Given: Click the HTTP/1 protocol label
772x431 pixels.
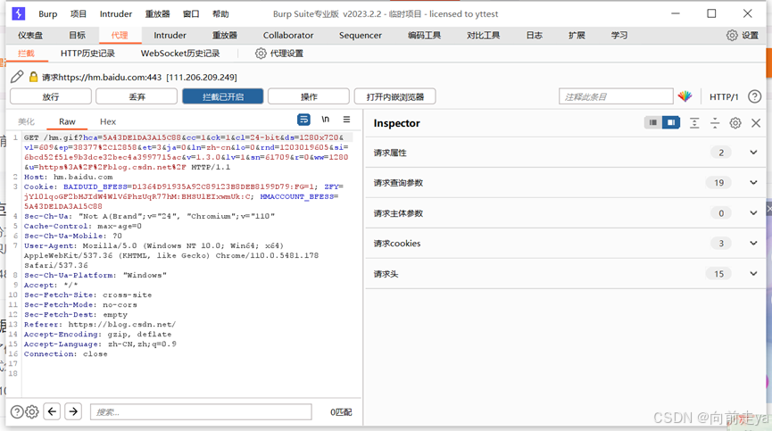Looking at the screenshot, I should pyautogui.click(x=724, y=97).
